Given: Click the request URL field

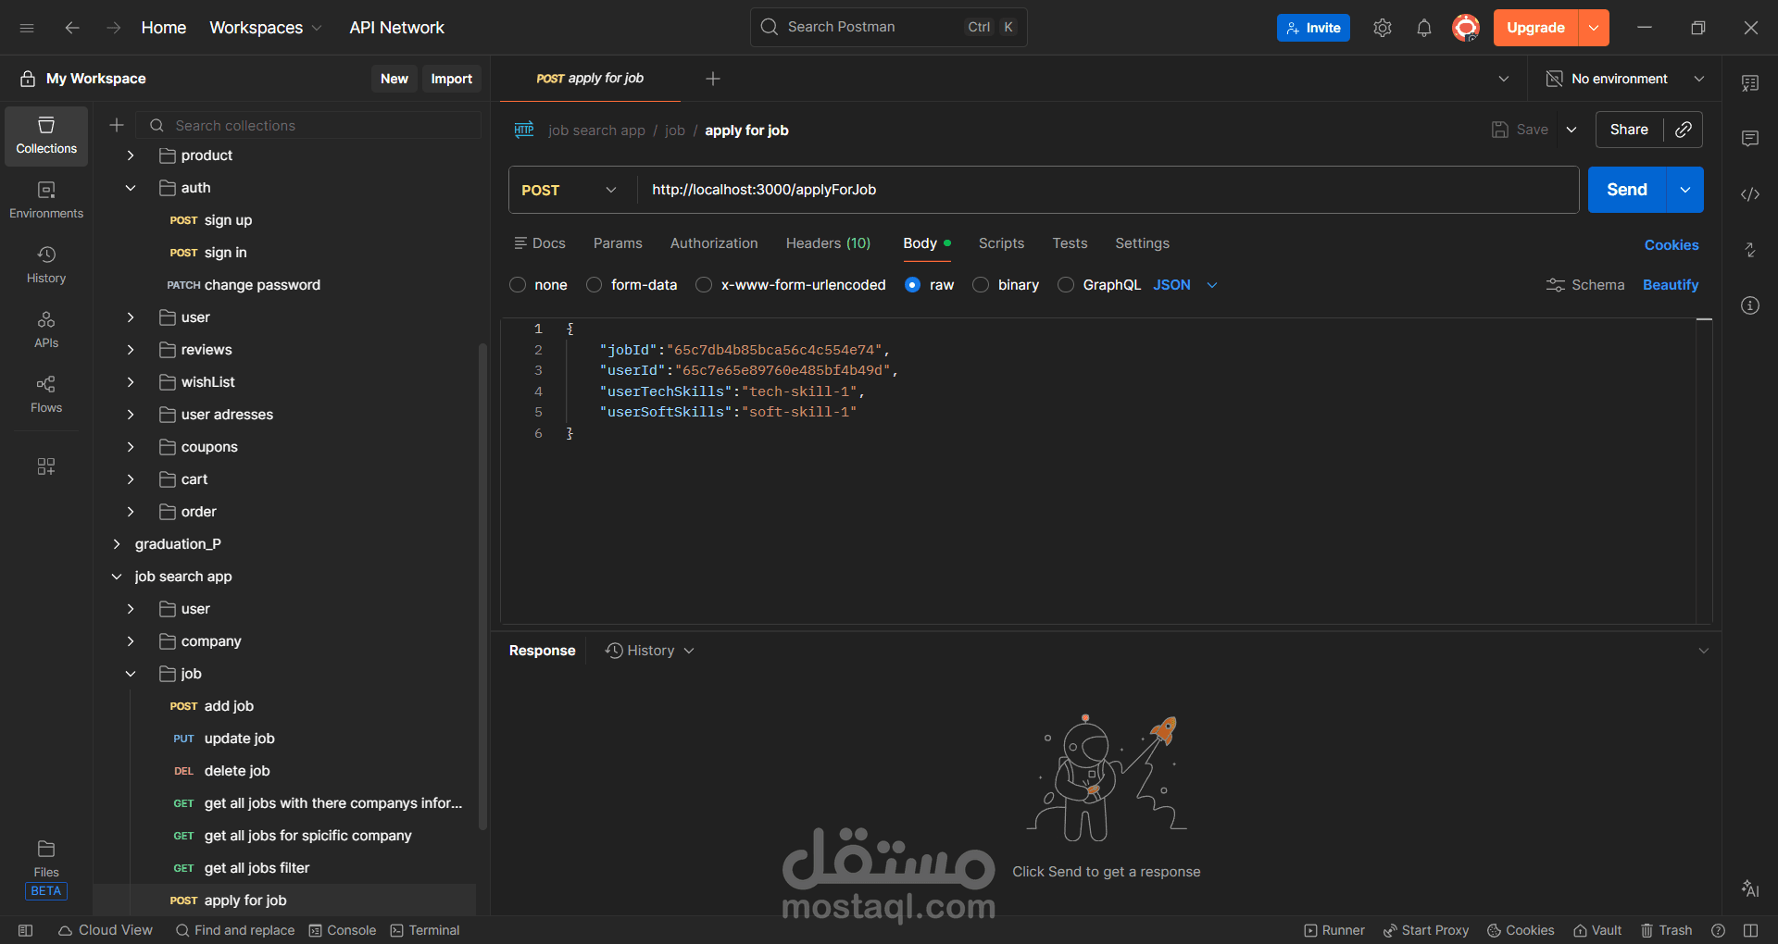Looking at the screenshot, I should tap(1108, 190).
